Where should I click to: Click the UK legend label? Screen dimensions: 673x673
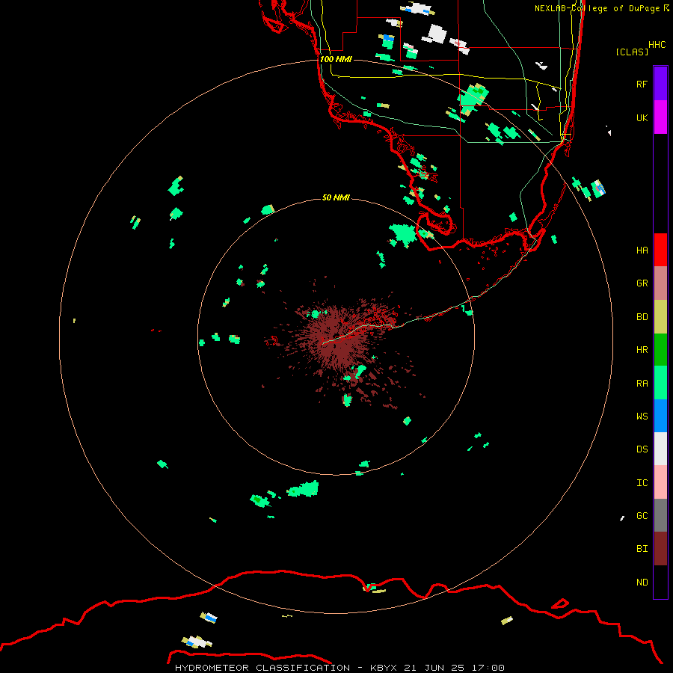pyautogui.click(x=642, y=117)
